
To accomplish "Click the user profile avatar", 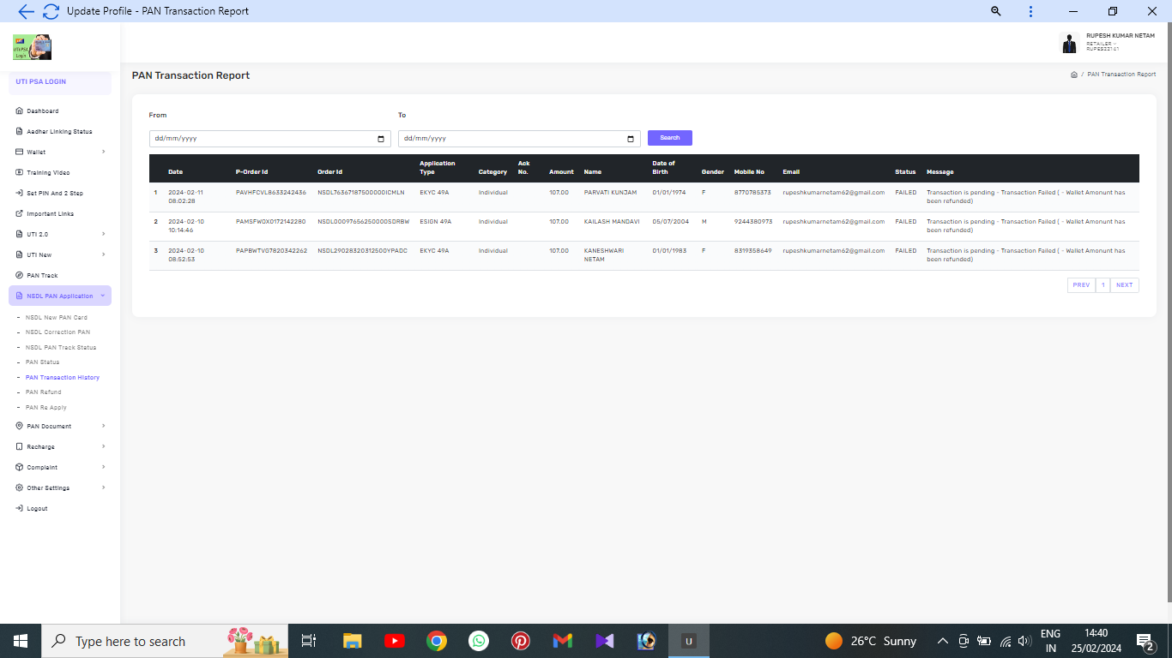I will point(1068,43).
